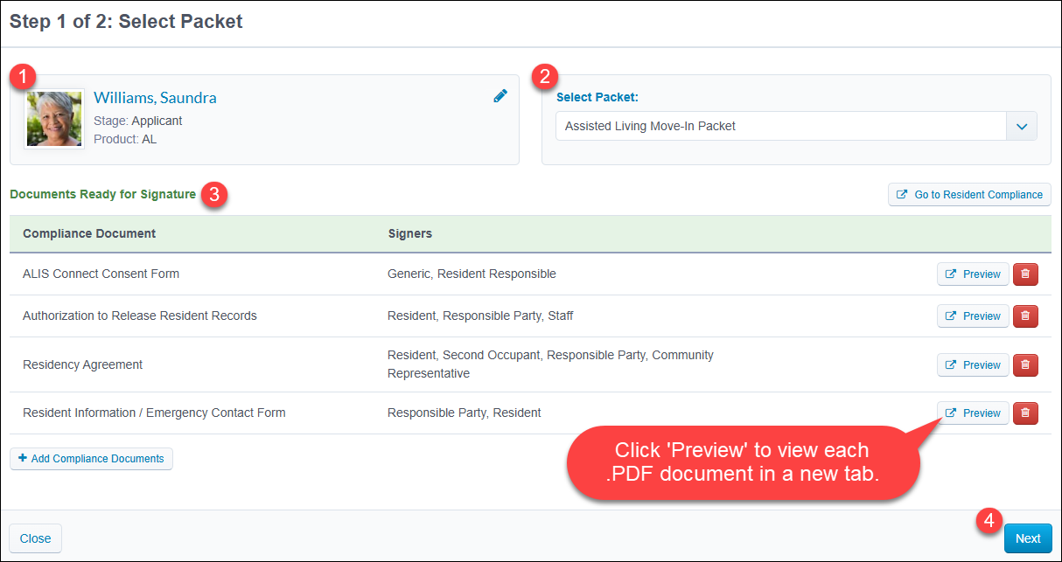Preview the Resident Information / Emergency Contact Form
The width and height of the screenshot is (1062, 562).
[973, 413]
